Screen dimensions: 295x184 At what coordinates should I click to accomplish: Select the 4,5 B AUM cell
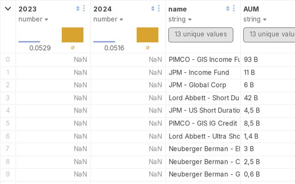pos(268,110)
